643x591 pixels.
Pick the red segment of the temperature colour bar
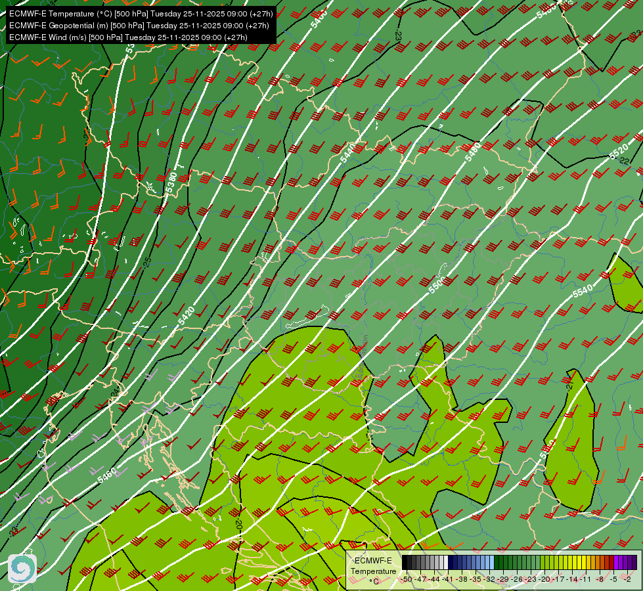point(611,562)
